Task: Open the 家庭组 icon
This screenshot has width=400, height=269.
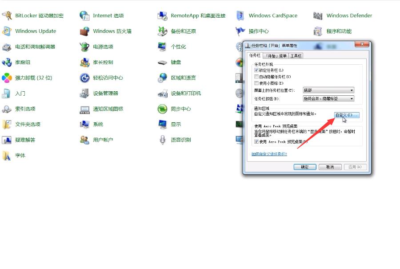Action: tap(7, 62)
